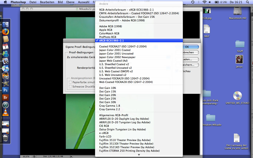Open the Trash in the dock
Viewport: 253px width, 158px height.
[x=6, y=138]
